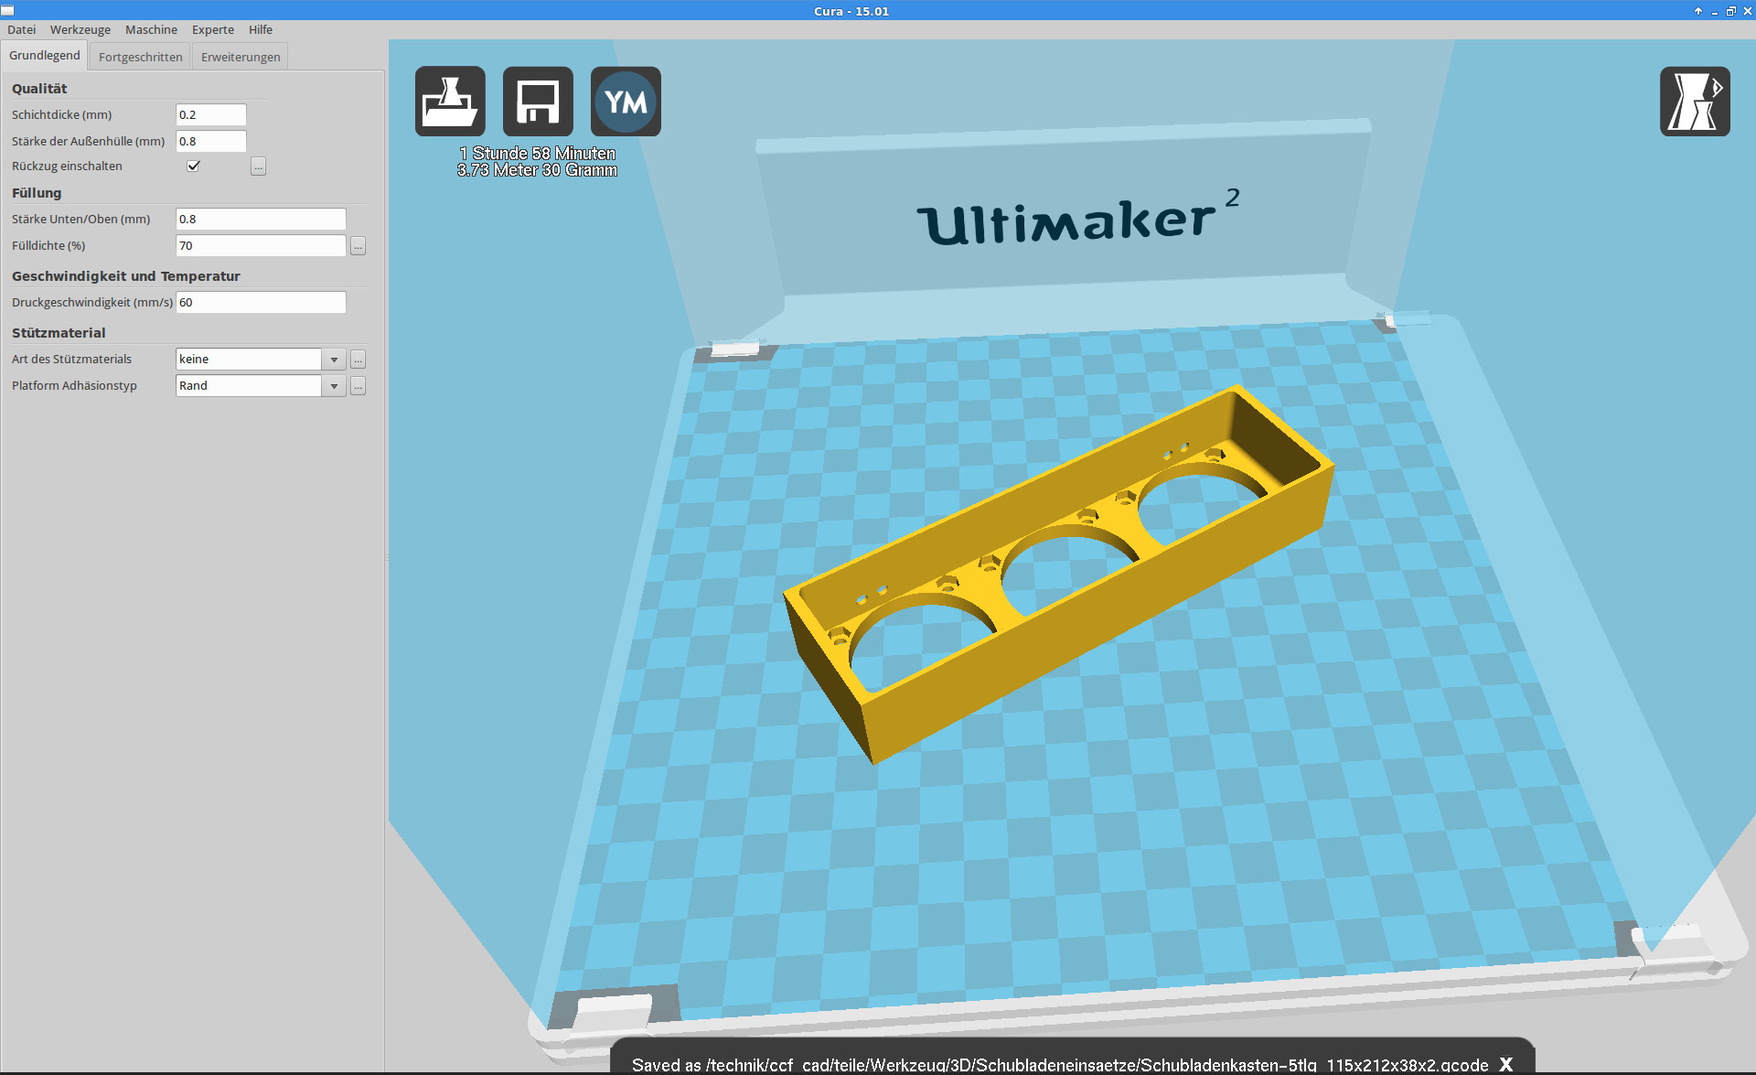Open the Experte menu
Viewport: 1756px width, 1075px height.
(212, 29)
